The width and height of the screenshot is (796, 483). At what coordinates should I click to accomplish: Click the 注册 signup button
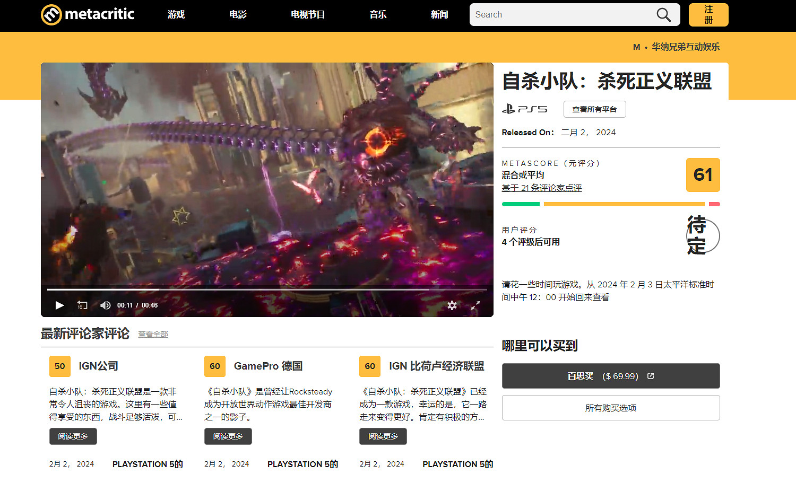tap(708, 14)
